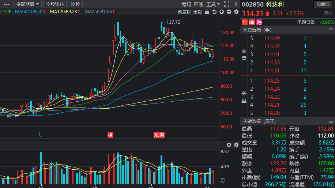335x188 pixels.
Task: Click the 成交额 value 3.82亿
Action: 326,143
